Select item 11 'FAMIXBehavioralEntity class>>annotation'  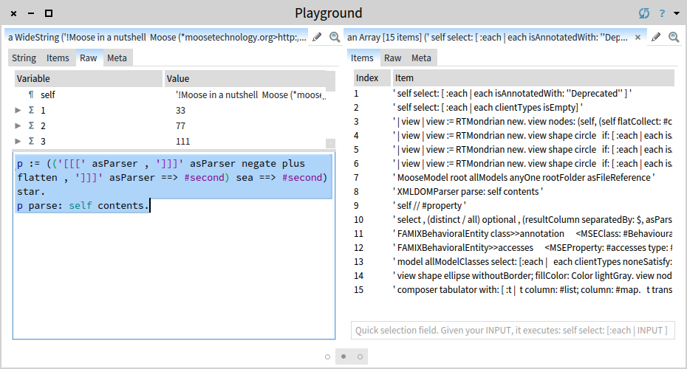point(513,233)
